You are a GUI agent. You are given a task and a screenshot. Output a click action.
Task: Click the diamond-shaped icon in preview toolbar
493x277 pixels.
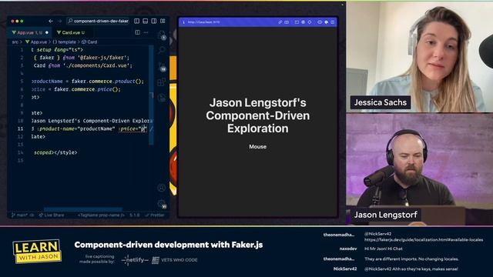tap(310, 22)
